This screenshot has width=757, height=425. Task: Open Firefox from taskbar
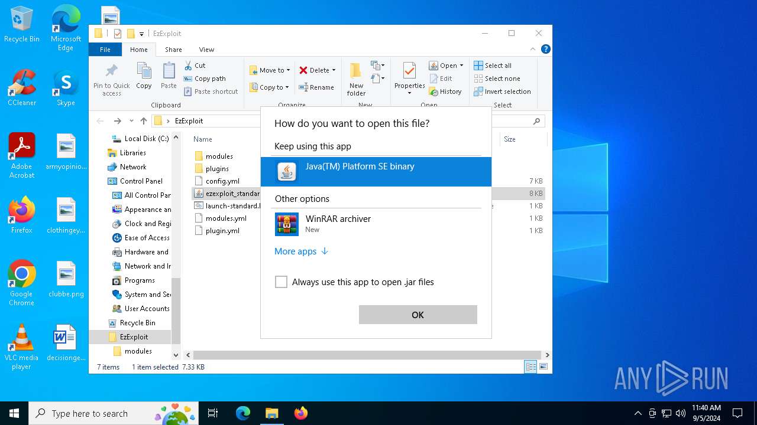tap(300, 413)
